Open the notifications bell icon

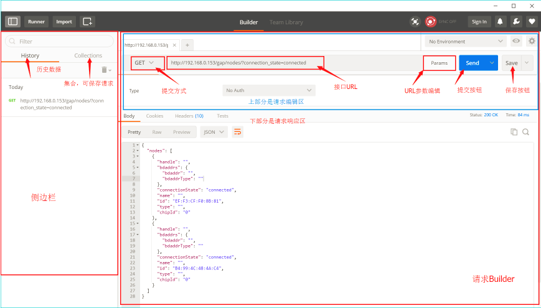(x=501, y=21)
